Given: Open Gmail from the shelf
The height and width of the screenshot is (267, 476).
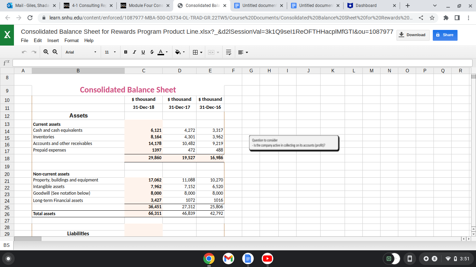Looking at the screenshot, I should click(228, 259).
